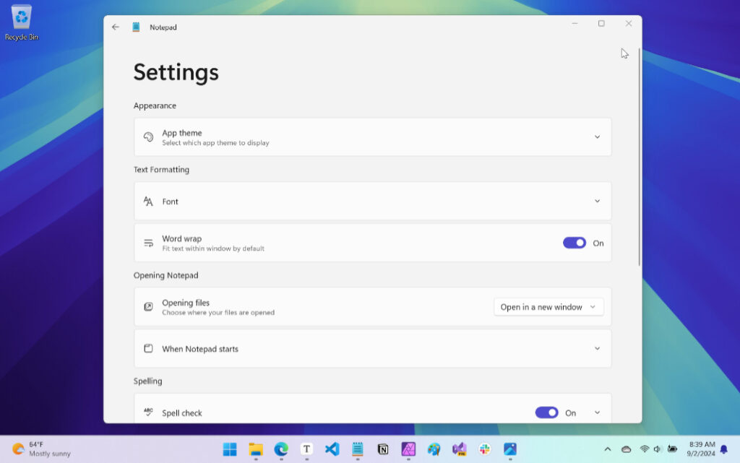This screenshot has width=740, height=463.
Task: Click the Opening files icon
Action: [x=148, y=307]
